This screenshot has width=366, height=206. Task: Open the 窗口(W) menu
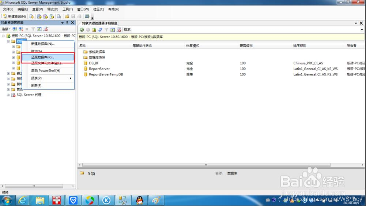83,9
